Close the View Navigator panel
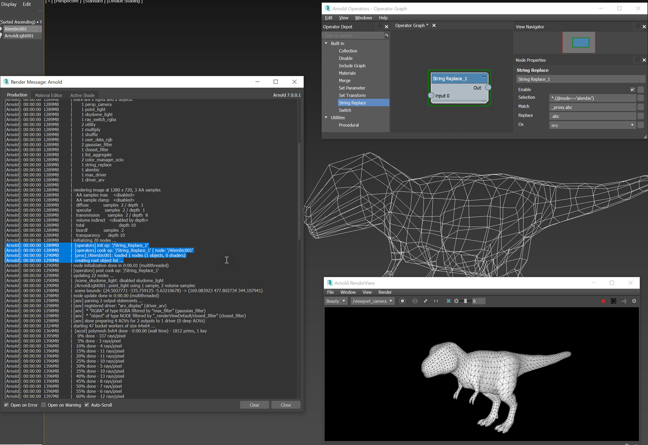The width and height of the screenshot is (648, 445). pos(644,27)
